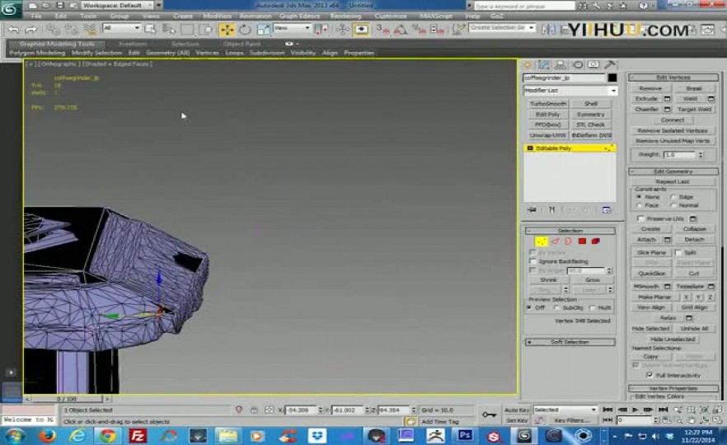Collapse the Edit Vertices rollout

[673, 77]
